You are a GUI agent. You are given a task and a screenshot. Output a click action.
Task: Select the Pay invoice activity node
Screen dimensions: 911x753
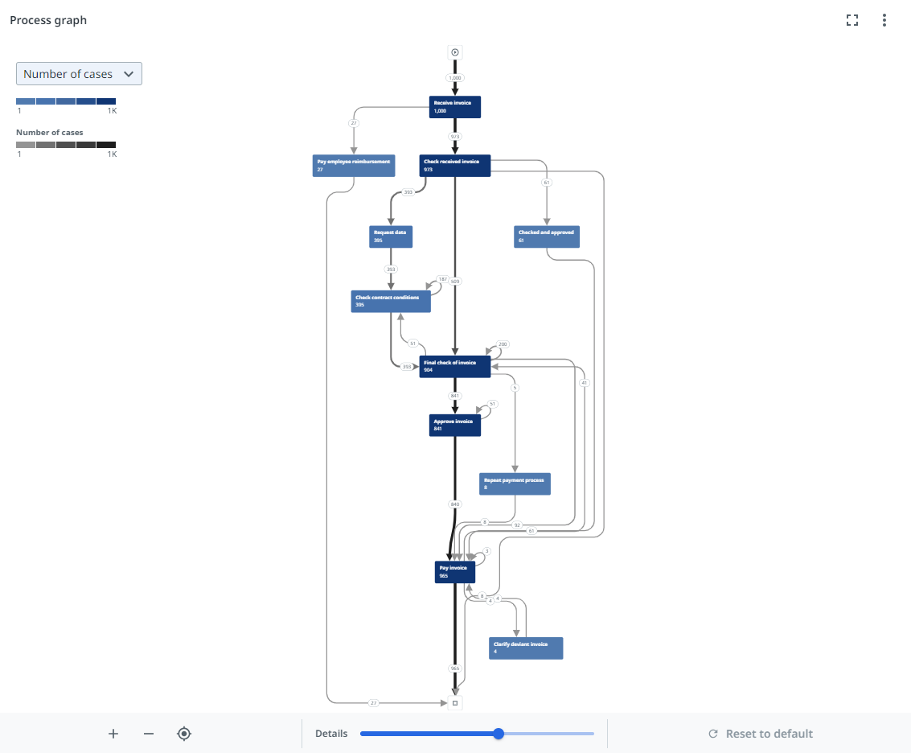click(454, 570)
